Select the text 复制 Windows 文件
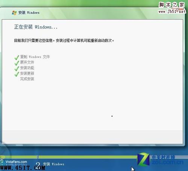 tap(35, 57)
